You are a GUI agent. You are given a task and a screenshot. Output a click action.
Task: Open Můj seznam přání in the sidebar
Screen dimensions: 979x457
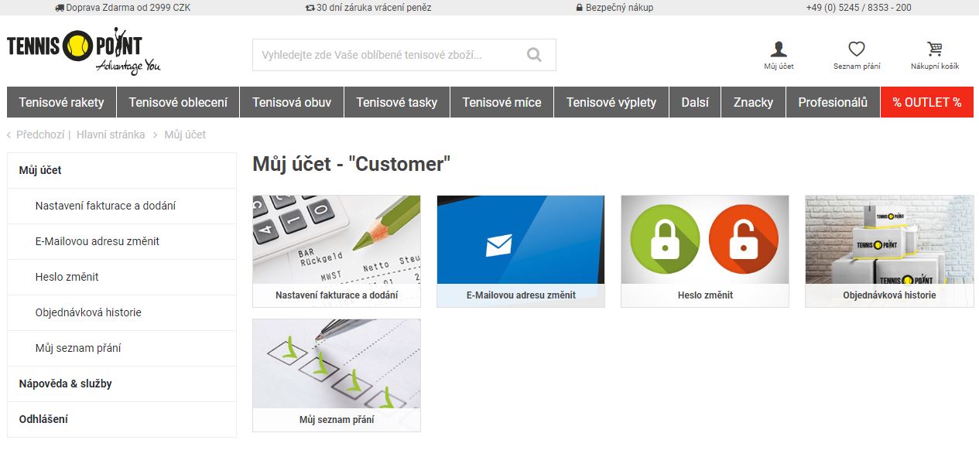[122, 348]
